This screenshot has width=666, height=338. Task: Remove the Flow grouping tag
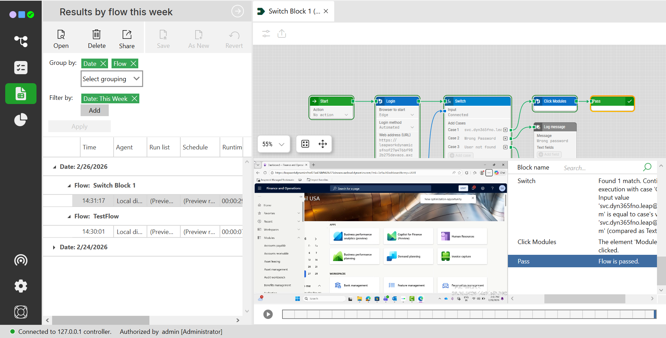coord(133,63)
